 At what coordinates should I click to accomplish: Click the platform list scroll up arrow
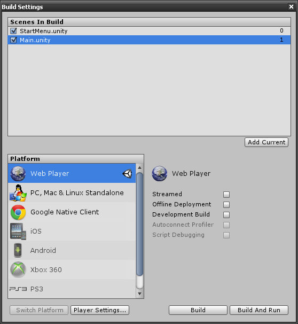[140, 167]
